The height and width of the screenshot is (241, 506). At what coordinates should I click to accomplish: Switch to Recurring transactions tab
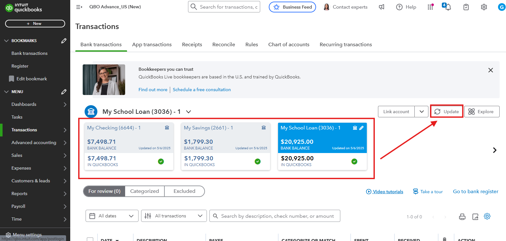(346, 45)
